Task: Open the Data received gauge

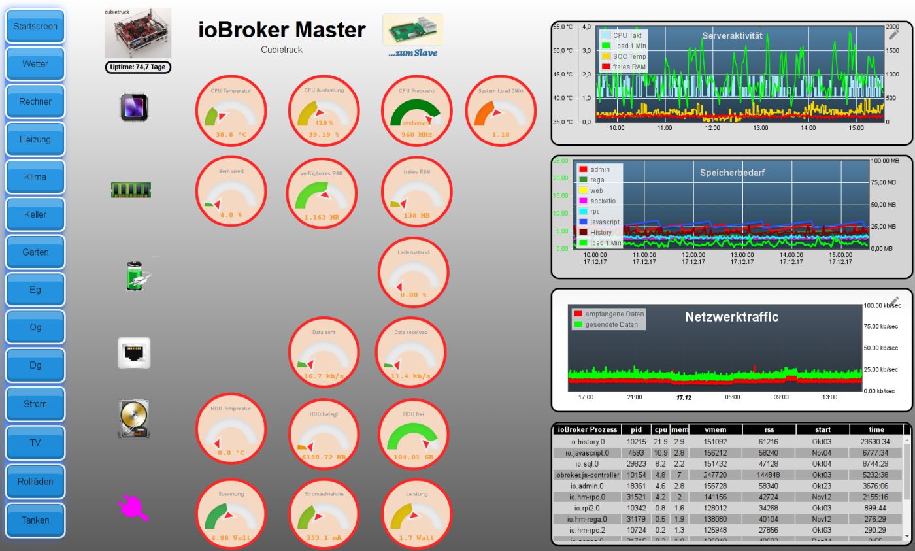Action: (x=410, y=353)
